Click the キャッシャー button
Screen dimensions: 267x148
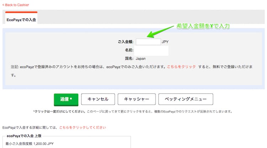pyautogui.click(x=137, y=99)
